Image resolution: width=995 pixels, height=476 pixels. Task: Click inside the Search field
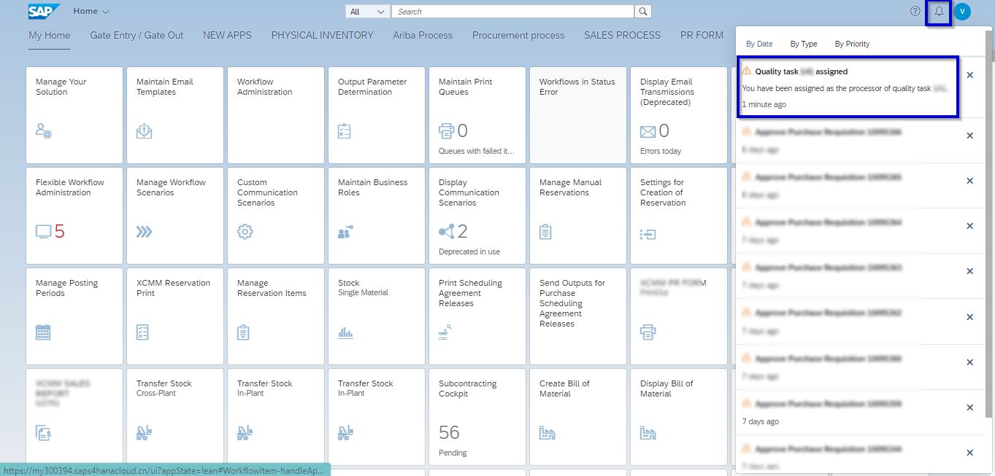[511, 11]
